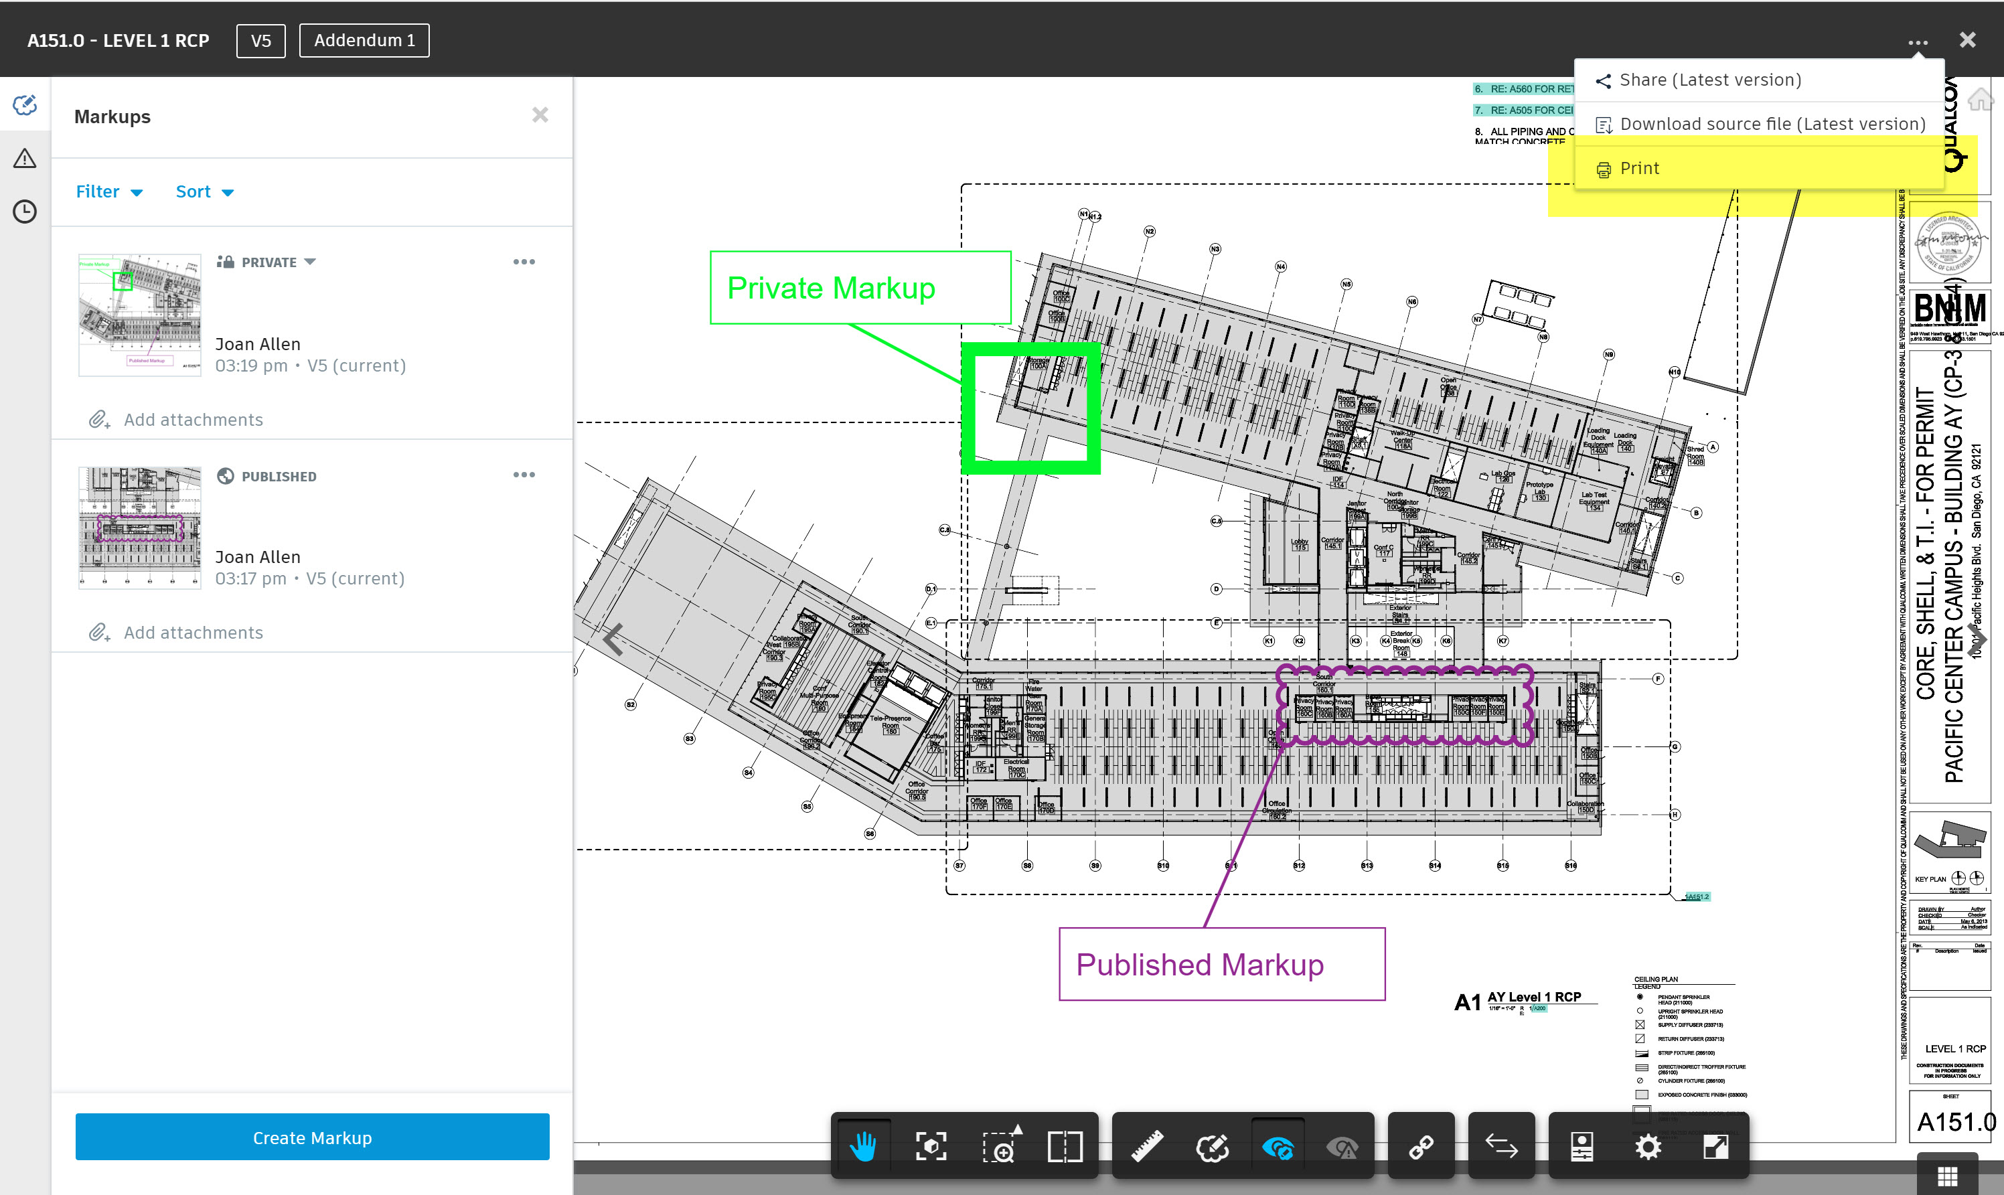Open the measure ruler tool
This screenshot has height=1195, width=2004.
click(x=1146, y=1146)
